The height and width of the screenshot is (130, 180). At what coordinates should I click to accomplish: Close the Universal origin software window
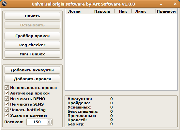click(175, 4)
